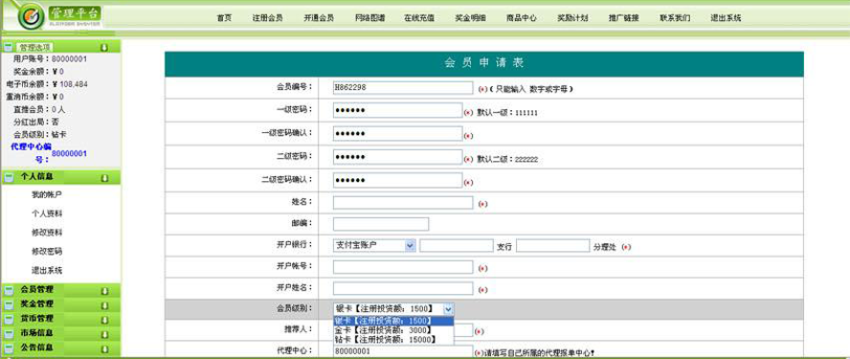
Task: Click the 代理中心 input field
Action: pyautogui.click(x=403, y=351)
